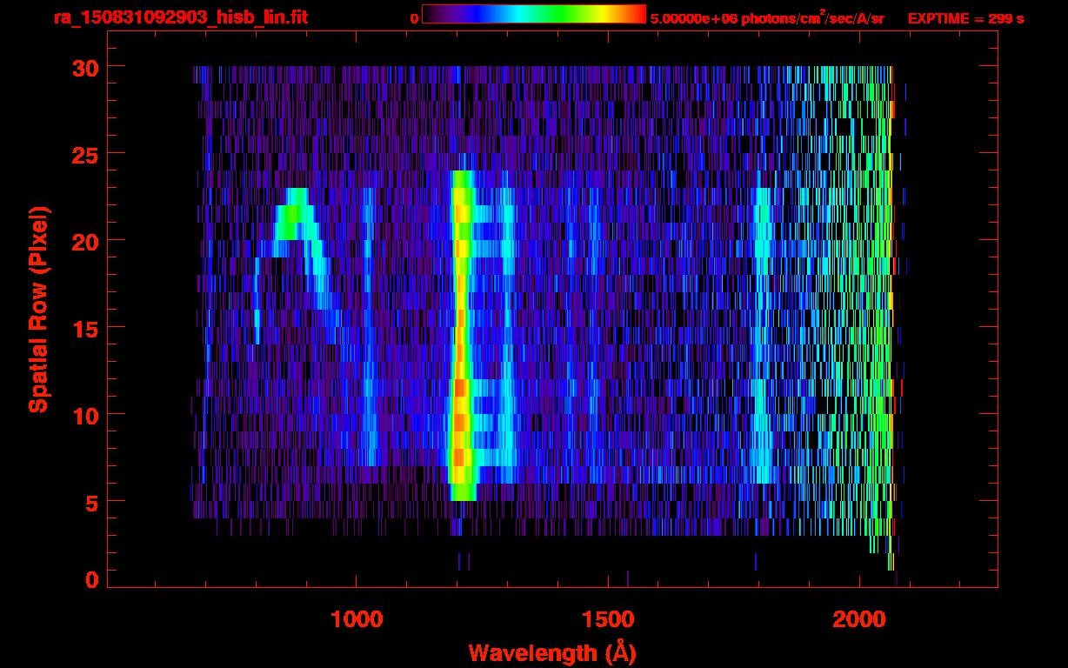The width and height of the screenshot is (1068, 668).
Task: Click the 2000 tick label on wavelength axis
Action: [859, 619]
